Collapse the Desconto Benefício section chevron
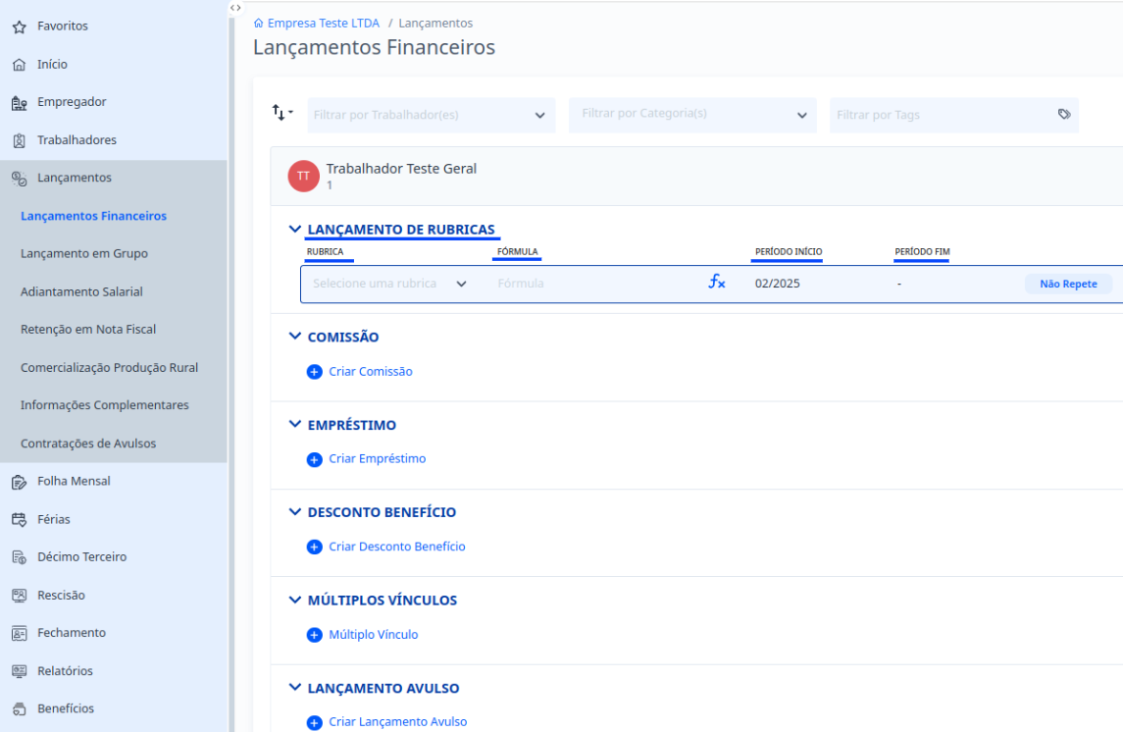The height and width of the screenshot is (732, 1123). coord(294,511)
